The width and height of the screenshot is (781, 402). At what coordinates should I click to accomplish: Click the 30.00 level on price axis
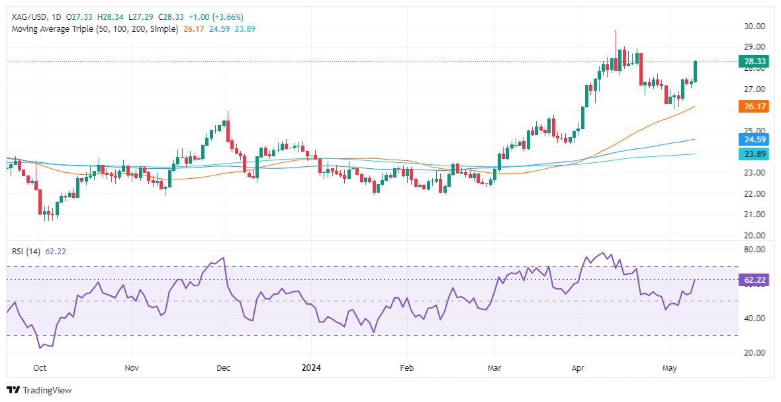[755, 26]
